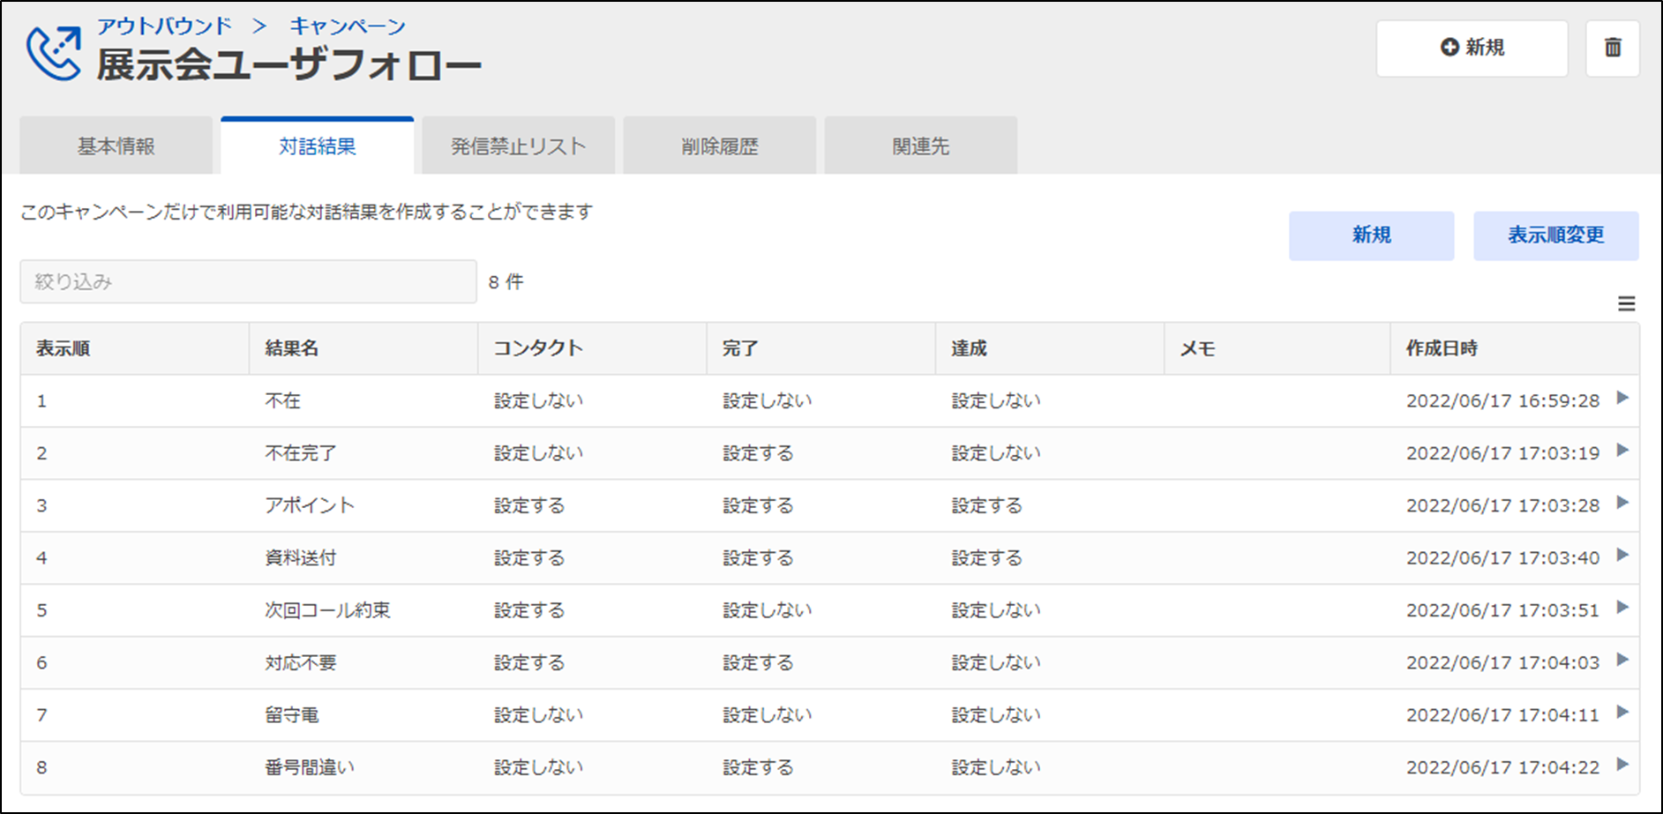The width and height of the screenshot is (1663, 814).
Task: Select the 削除履歴 tab
Action: tap(719, 146)
